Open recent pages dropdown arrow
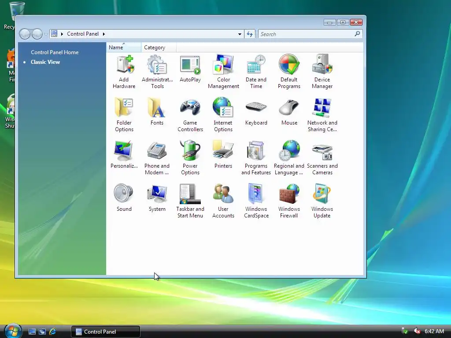 click(46, 34)
